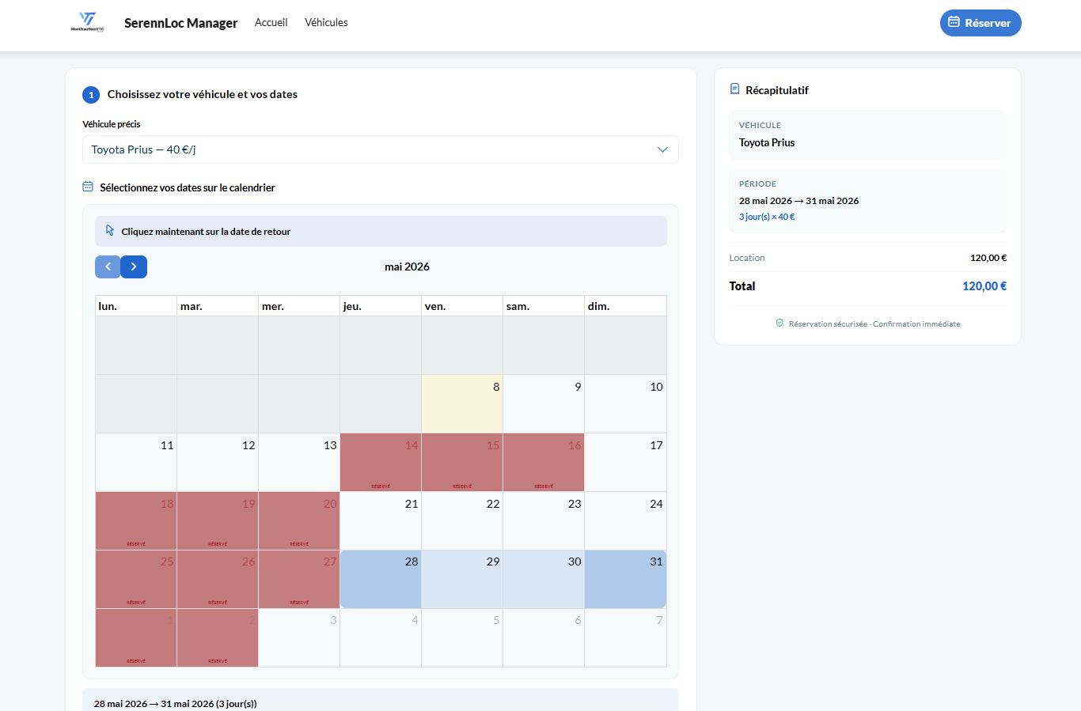Click the step 1 number badge
Image resolution: width=1081 pixels, height=711 pixels.
(91, 95)
